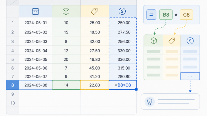Click quantity cell 10 in row 1
Image resolution: width=207 pixels, height=116 pixels.
(x=66, y=23)
